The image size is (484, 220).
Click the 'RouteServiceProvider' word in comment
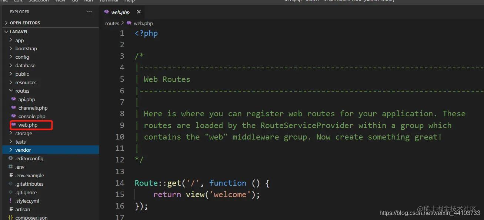tap(307, 126)
